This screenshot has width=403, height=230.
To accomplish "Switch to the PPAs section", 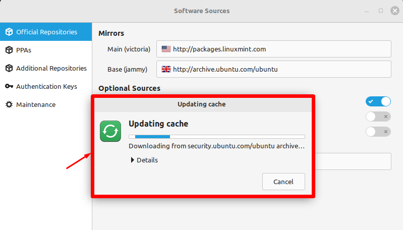I will (24, 50).
